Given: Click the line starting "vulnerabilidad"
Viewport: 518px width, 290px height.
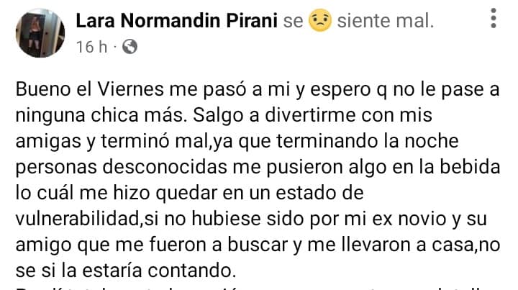Looking at the screenshot, I should point(248,217).
